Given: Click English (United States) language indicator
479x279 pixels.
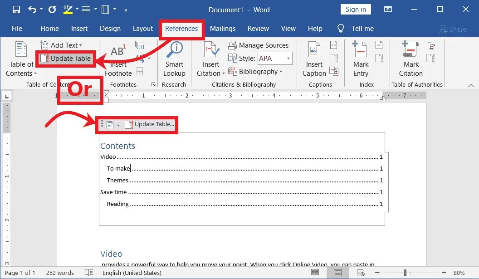Looking at the screenshot, I should point(132,273).
